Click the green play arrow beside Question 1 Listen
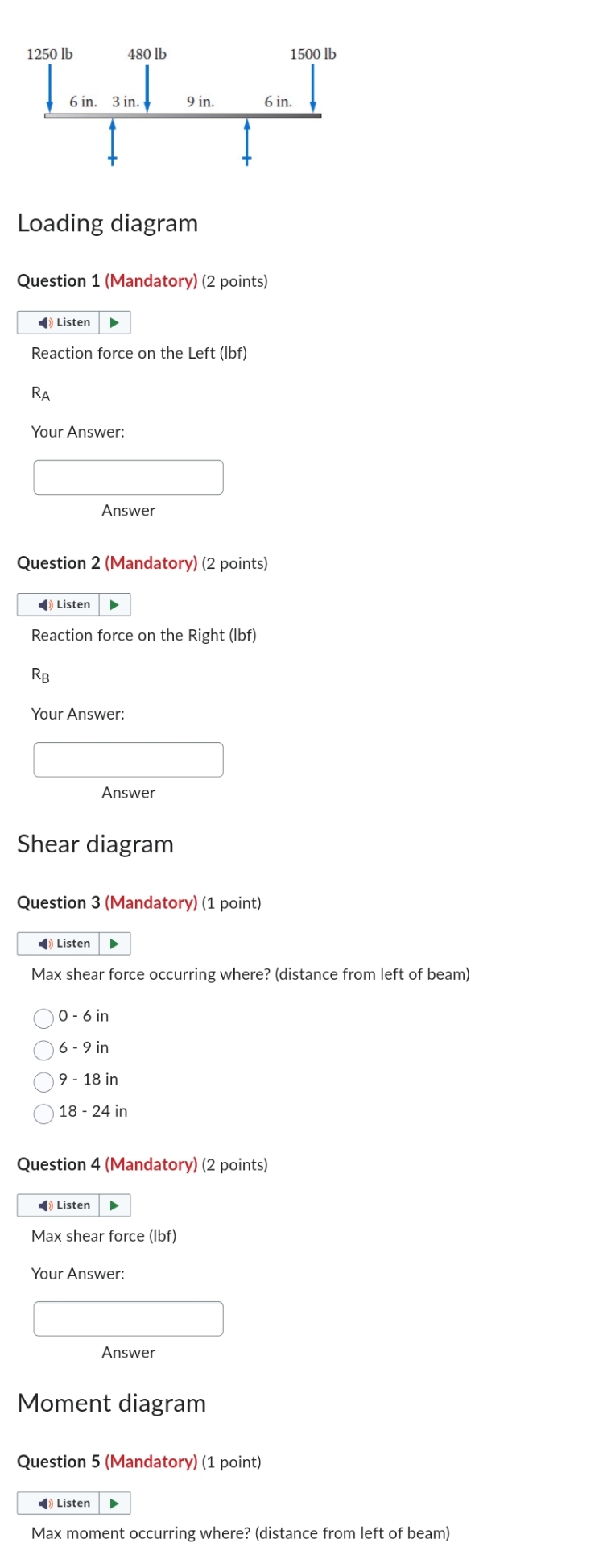 pyautogui.click(x=115, y=321)
